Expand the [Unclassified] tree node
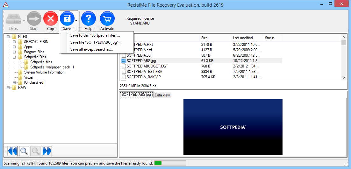The height and width of the screenshot is (169, 351). coord(14,82)
